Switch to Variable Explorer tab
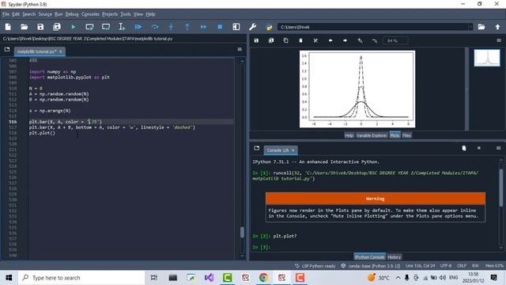The height and width of the screenshot is (285, 506). coord(372,135)
